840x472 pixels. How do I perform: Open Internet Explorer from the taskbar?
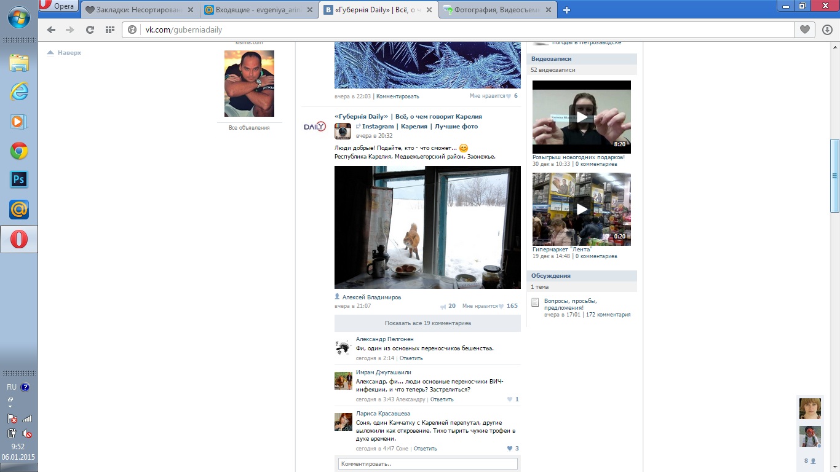tap(19, 92)
